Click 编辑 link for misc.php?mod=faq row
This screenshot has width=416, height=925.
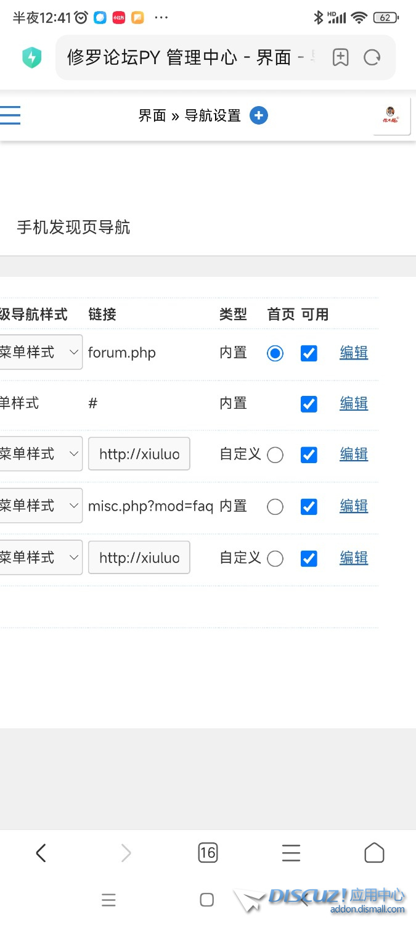(x=354, y=506)
